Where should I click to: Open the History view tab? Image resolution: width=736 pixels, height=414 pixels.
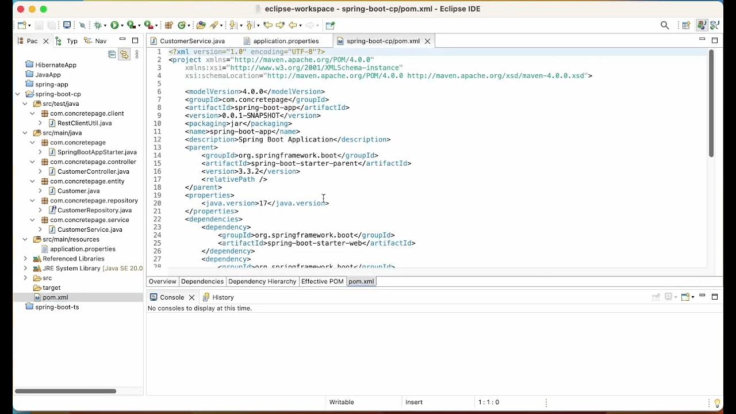coord(217,297)
